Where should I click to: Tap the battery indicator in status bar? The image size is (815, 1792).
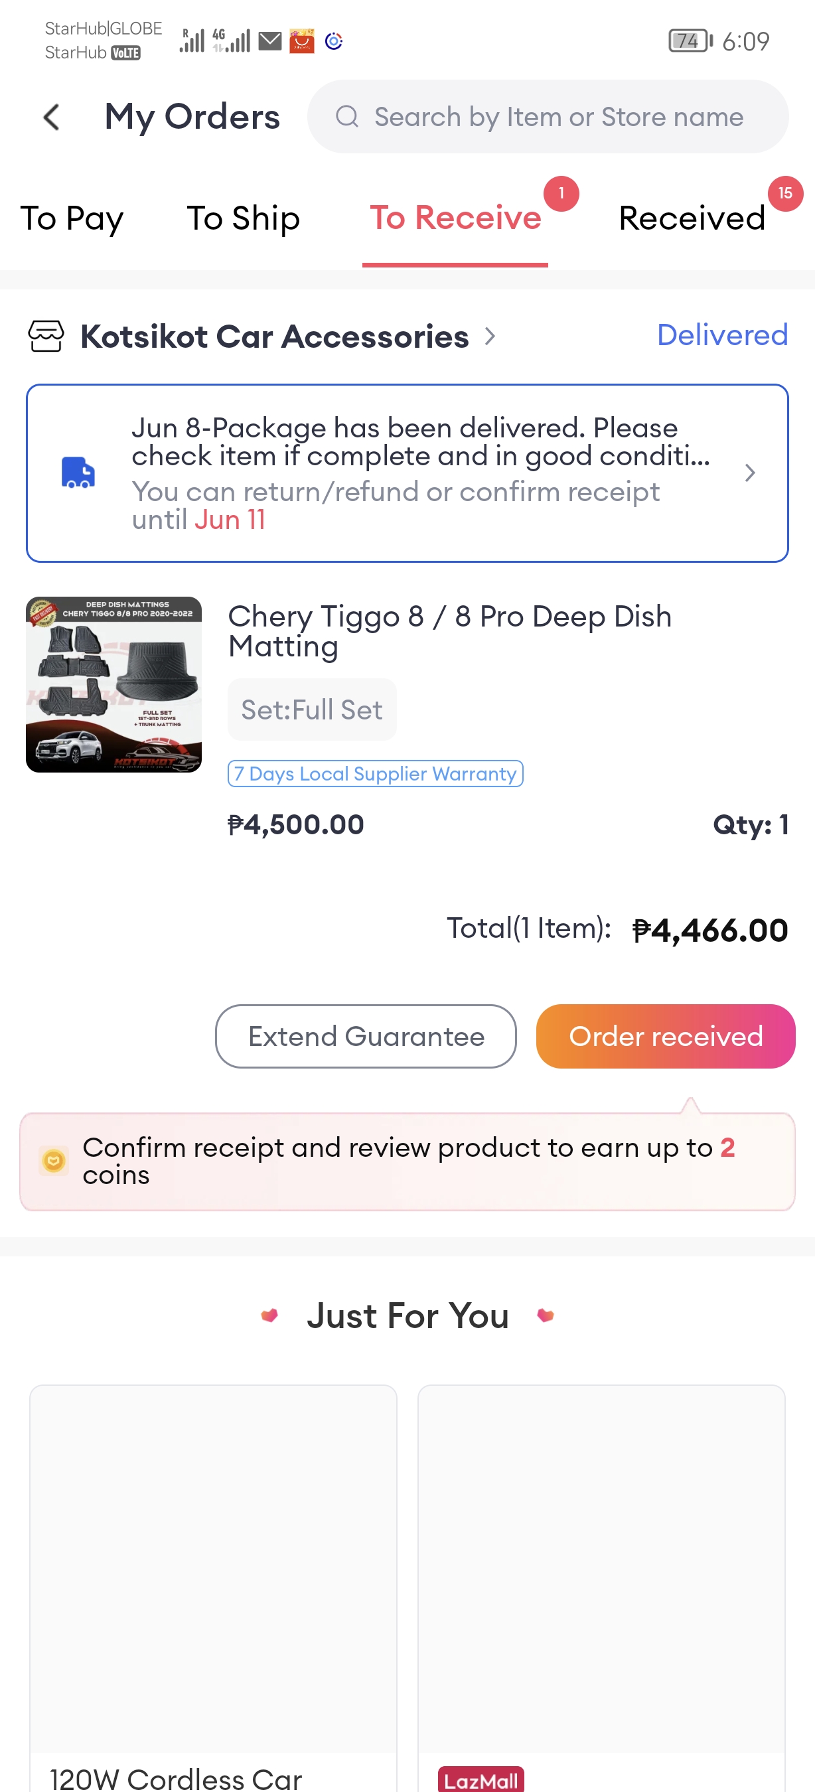pyautogui.click(x=690, y=41)
